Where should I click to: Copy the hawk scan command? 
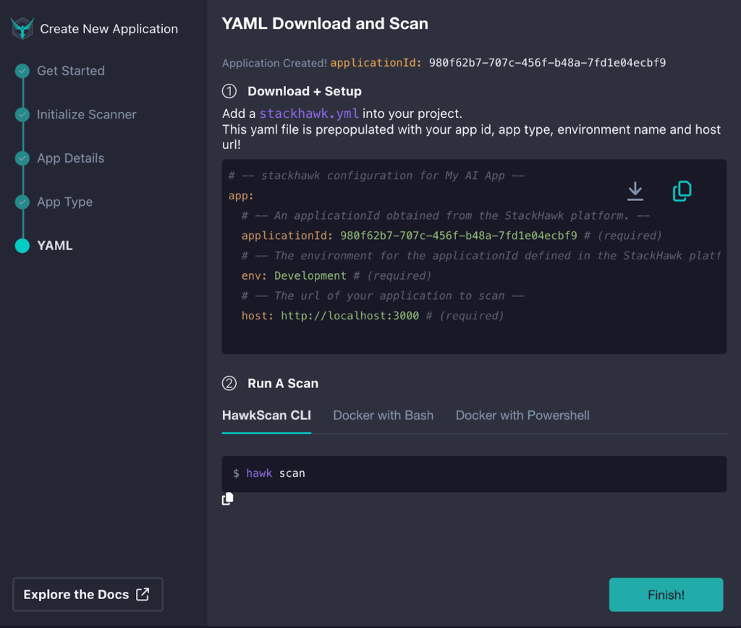228,499
